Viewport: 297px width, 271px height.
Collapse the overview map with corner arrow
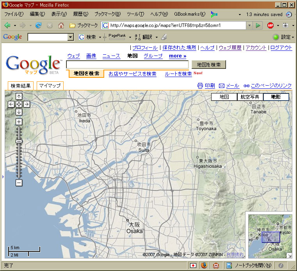[x=290, y=255]
